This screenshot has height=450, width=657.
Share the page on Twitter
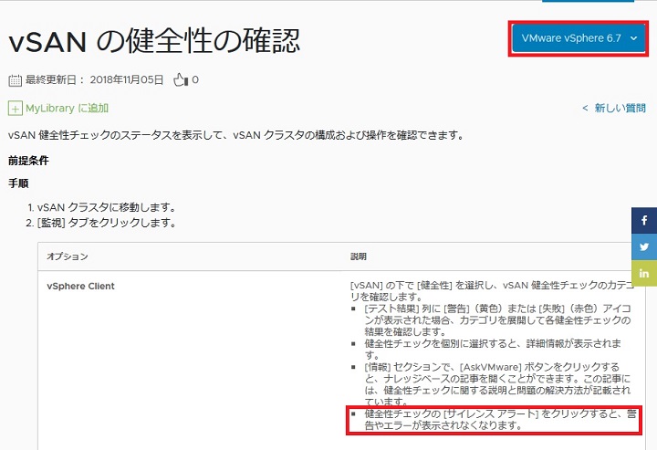click(644, 246)
